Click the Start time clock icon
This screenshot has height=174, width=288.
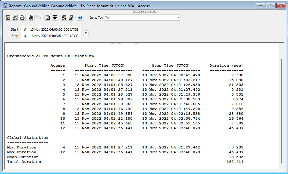pyautogui.click(x=25, y=30)
